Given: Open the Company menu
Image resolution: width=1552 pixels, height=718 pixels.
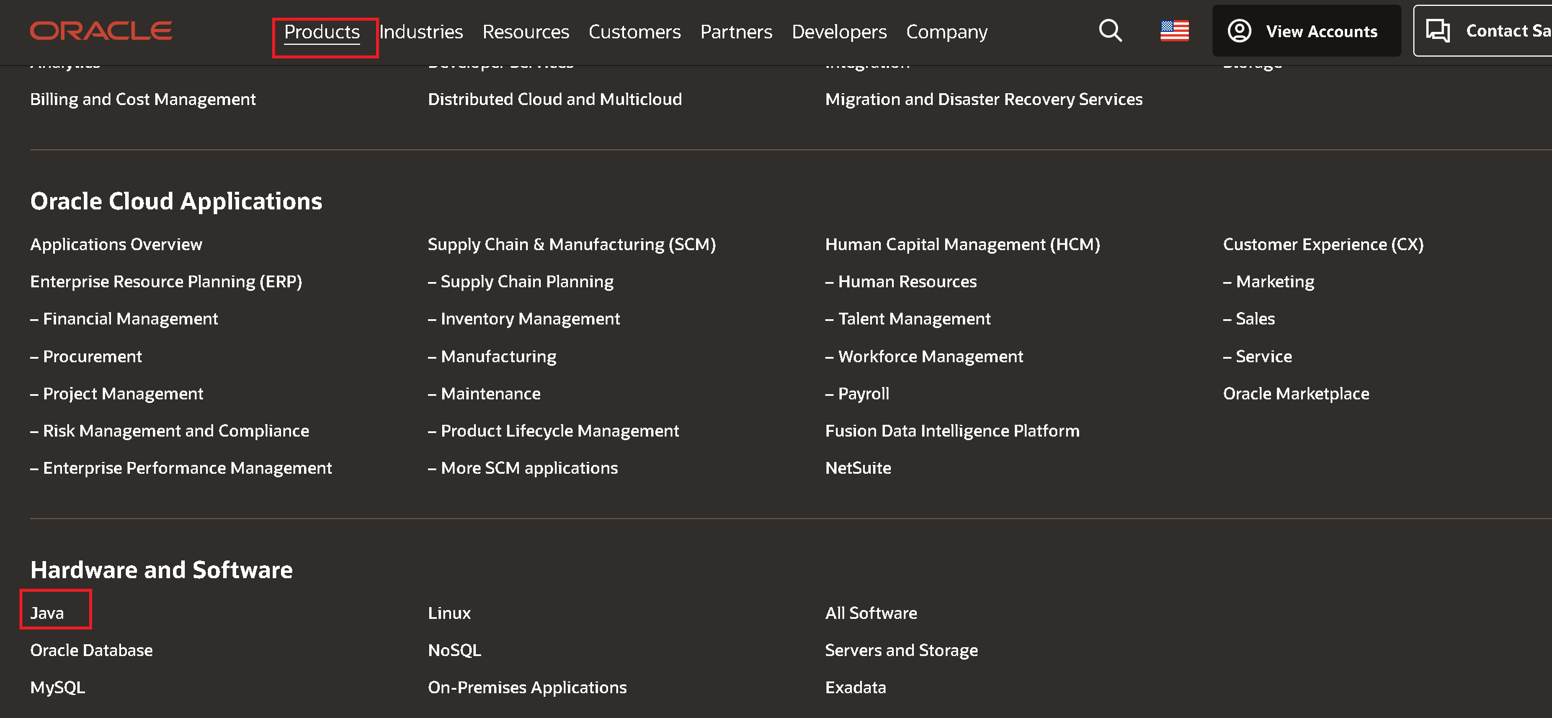Looking at the screenshot, I should click(x=946, y=32).
